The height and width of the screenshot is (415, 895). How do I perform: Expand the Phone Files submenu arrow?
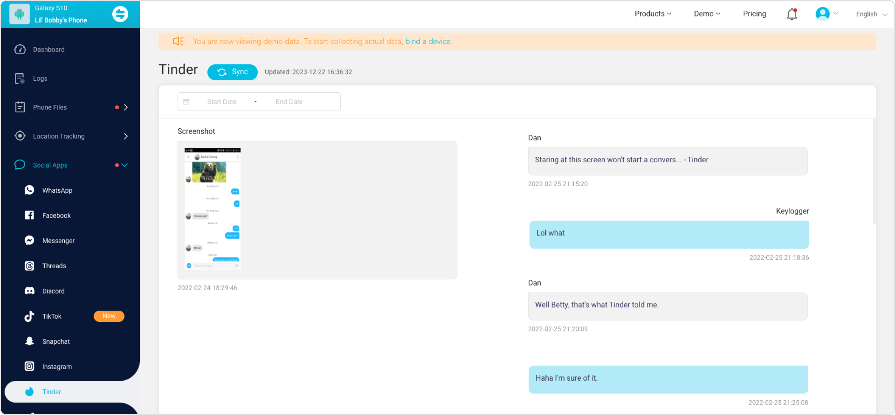126,107
